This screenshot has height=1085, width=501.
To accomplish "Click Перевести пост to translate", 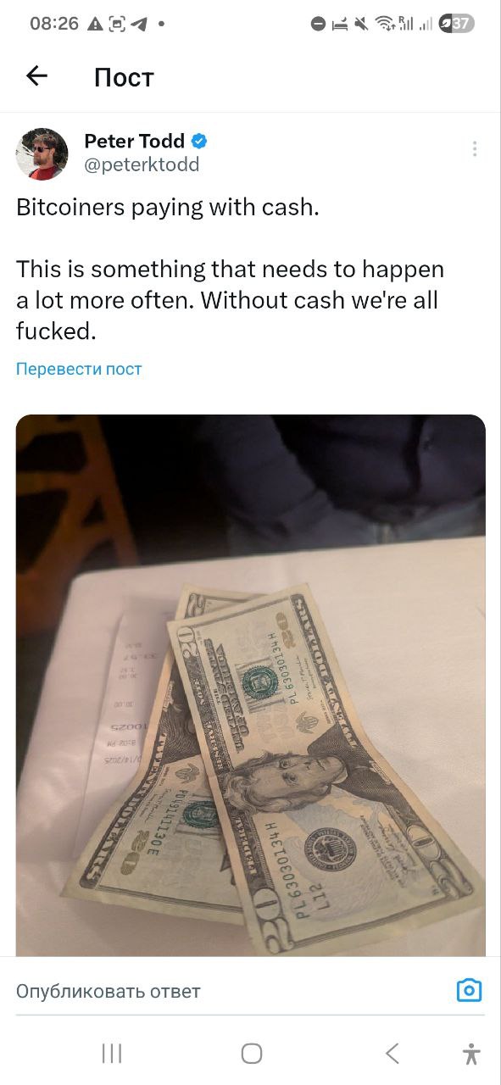I will pos(79,369).
